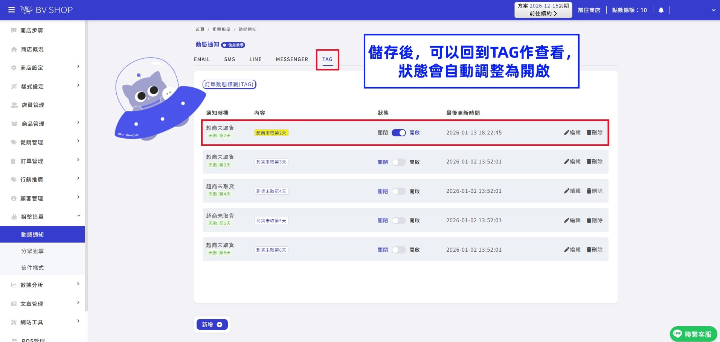Open the account dropdown arrow in header
Screen dimensions: 720x342
[x=713, y=11]
